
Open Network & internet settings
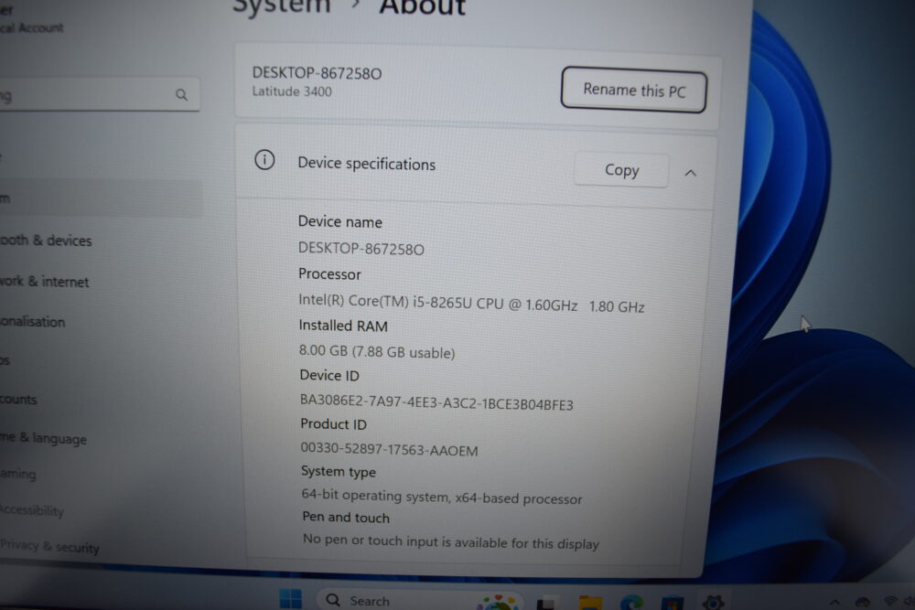(x=44, y=282)
